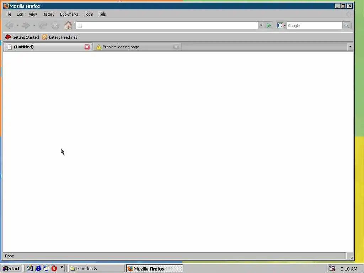Switch to Downloads taskbar window
This screenshot has width=364, height=273.
[96, 269]
